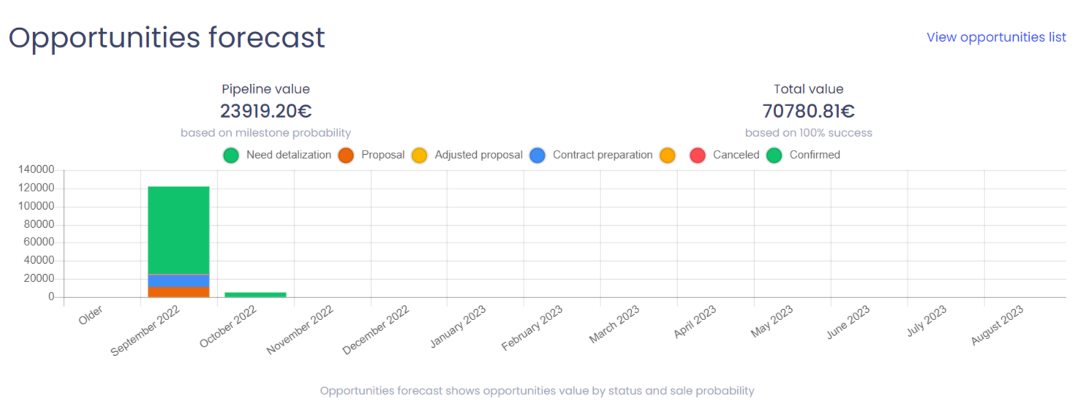Select the blue September 2022 bar segment
The height and width of the screenshot is (418, 1081).
(178, 281)
